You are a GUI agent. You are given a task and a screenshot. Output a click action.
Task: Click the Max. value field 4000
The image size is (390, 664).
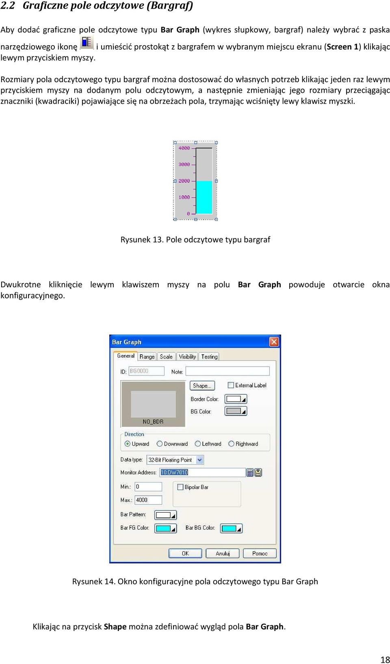148,500
